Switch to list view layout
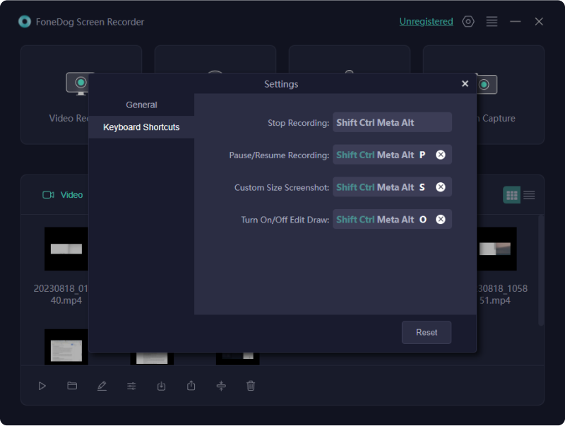This screenshot has height=426, width=565. coord(529,195)
